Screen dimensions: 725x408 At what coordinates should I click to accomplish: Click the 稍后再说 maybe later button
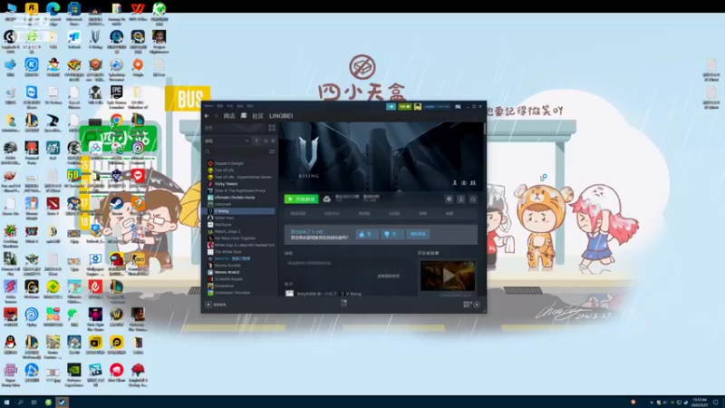click(418, 234)
